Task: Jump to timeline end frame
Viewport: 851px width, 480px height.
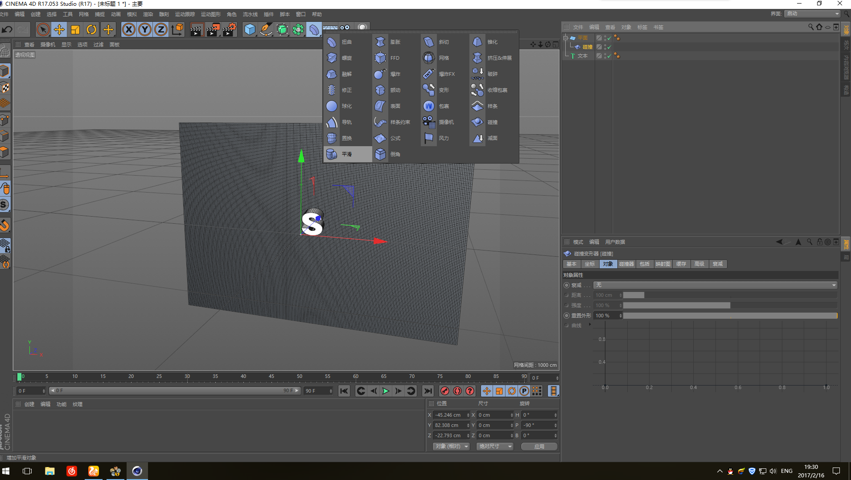Action: pos(428,391)
